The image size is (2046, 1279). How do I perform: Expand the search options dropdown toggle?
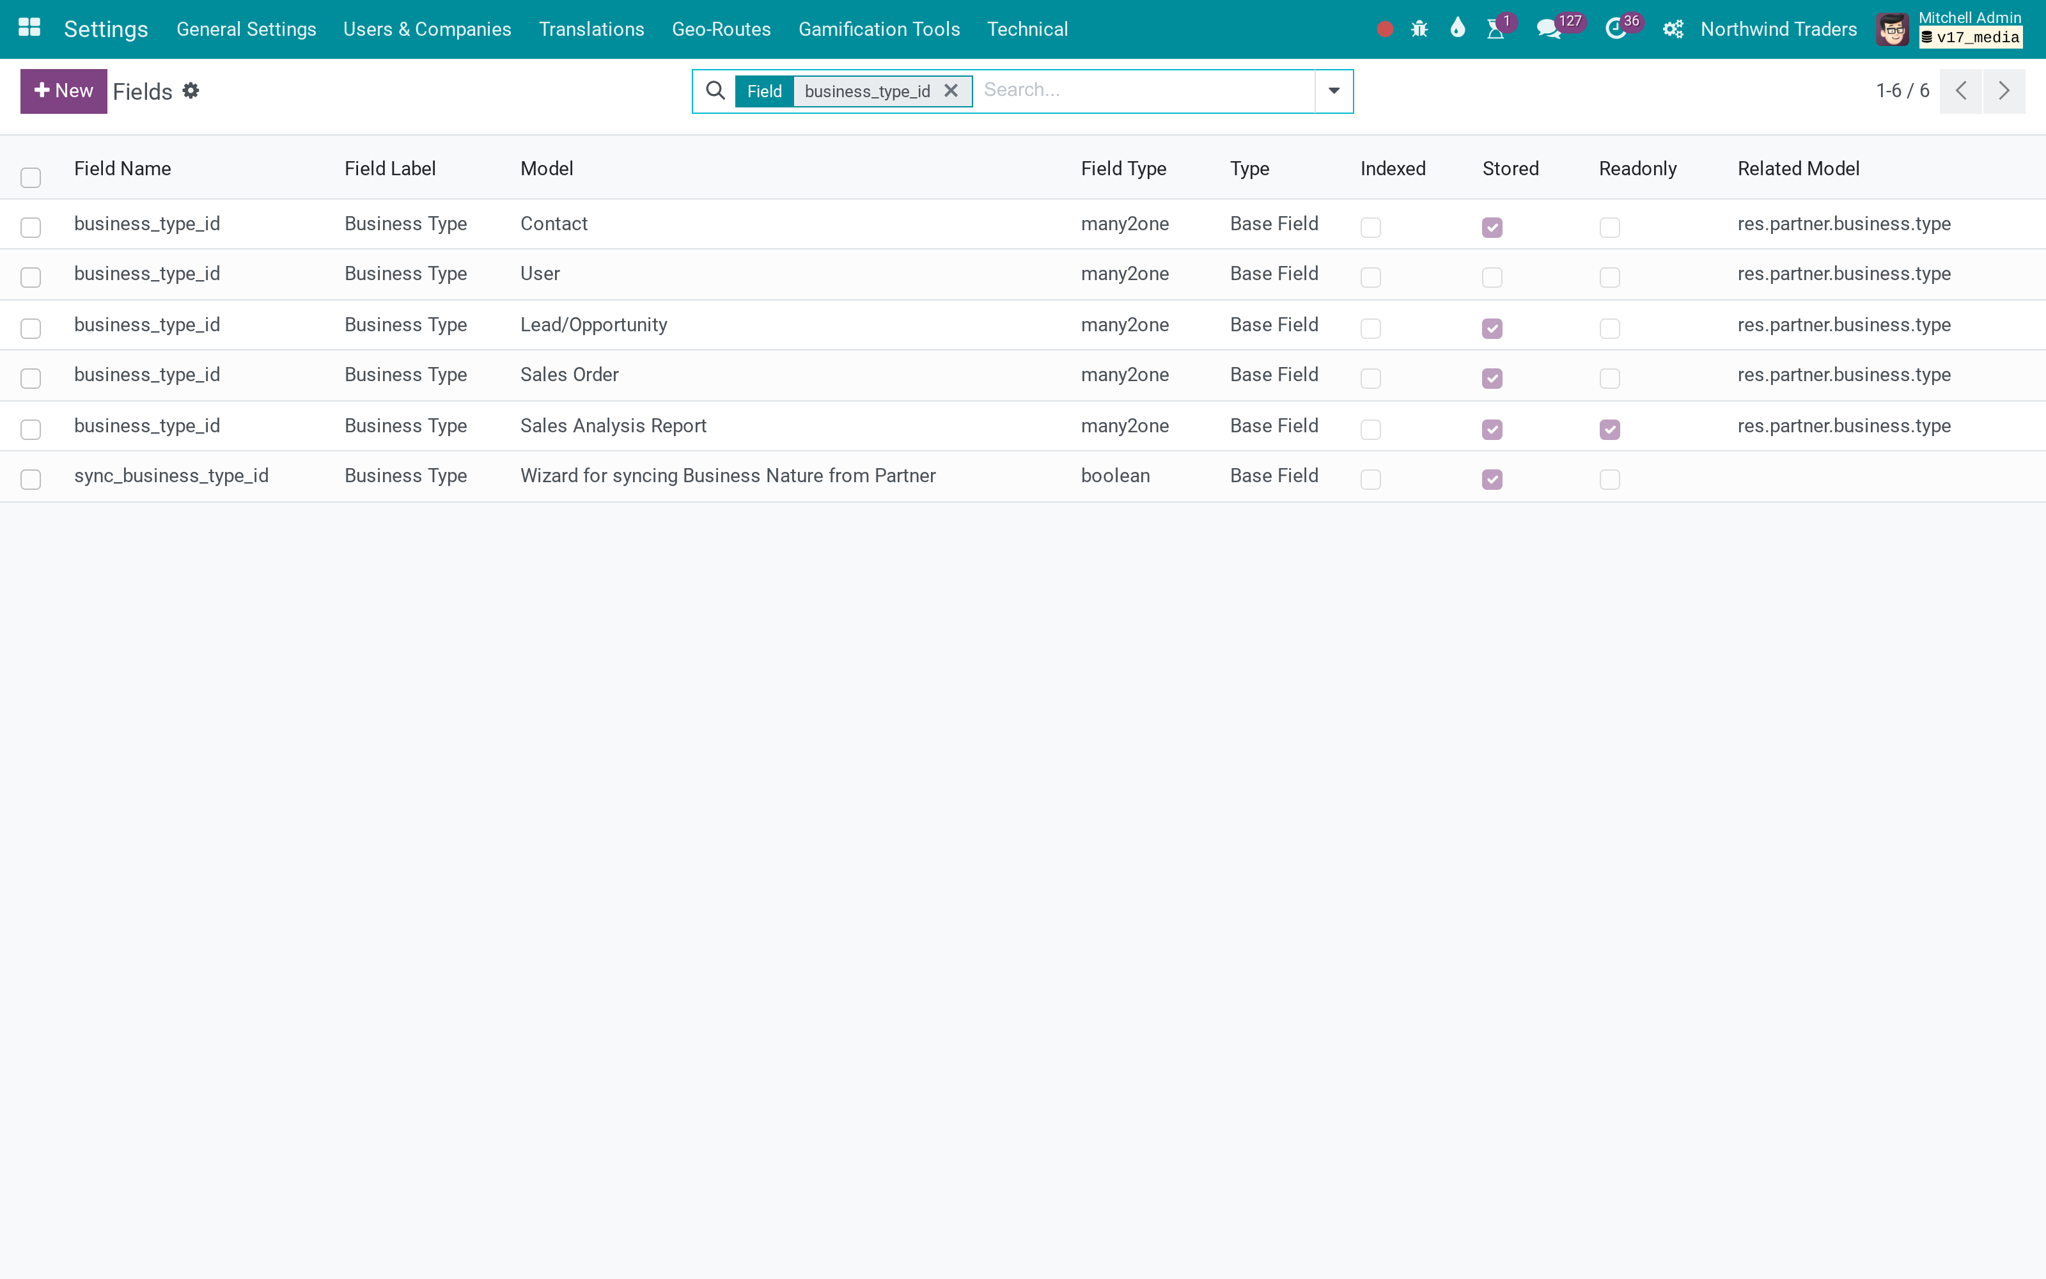pyautogui.click(x=1333, y=91)
